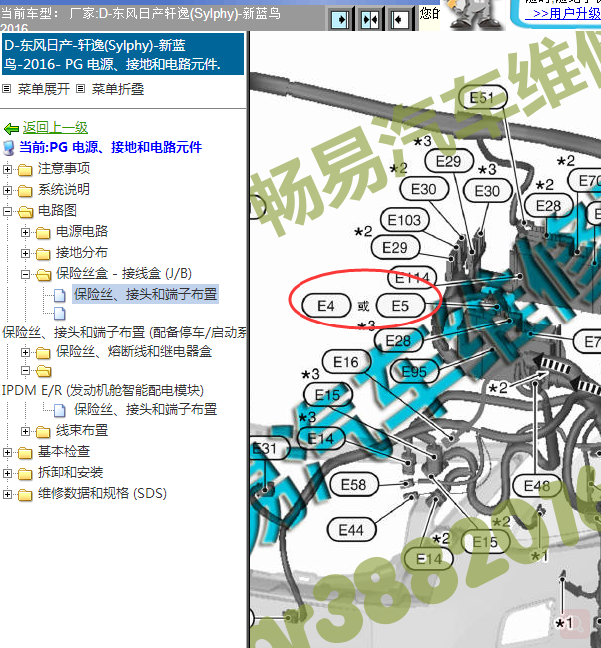Viewport: 601px width, 648px height.
Task: Click the 菜单折叠 square icon
Action: 81,89
